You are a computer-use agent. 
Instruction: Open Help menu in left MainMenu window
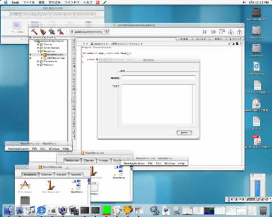pyautogui.click(x=66, y=149)
